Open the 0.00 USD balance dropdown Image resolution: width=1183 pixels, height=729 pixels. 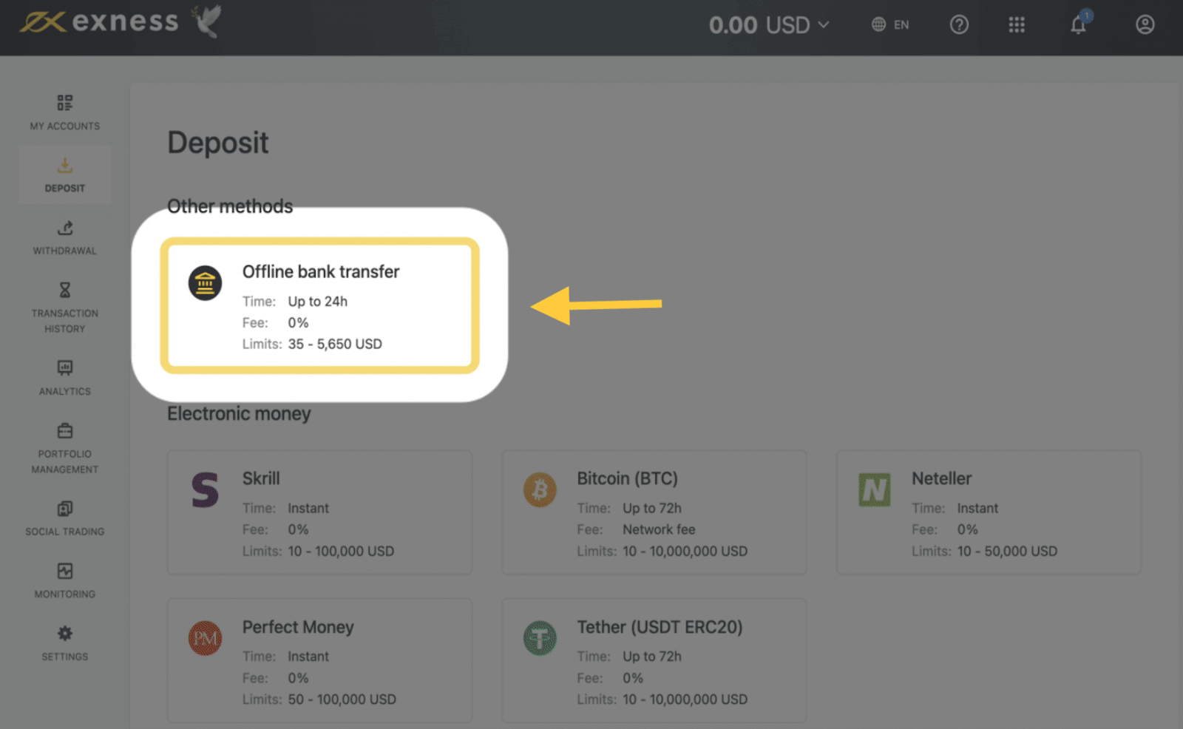769,25
